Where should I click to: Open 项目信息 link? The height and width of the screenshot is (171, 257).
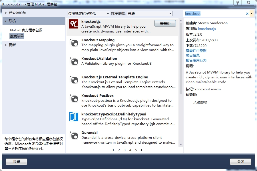(192, 55)
